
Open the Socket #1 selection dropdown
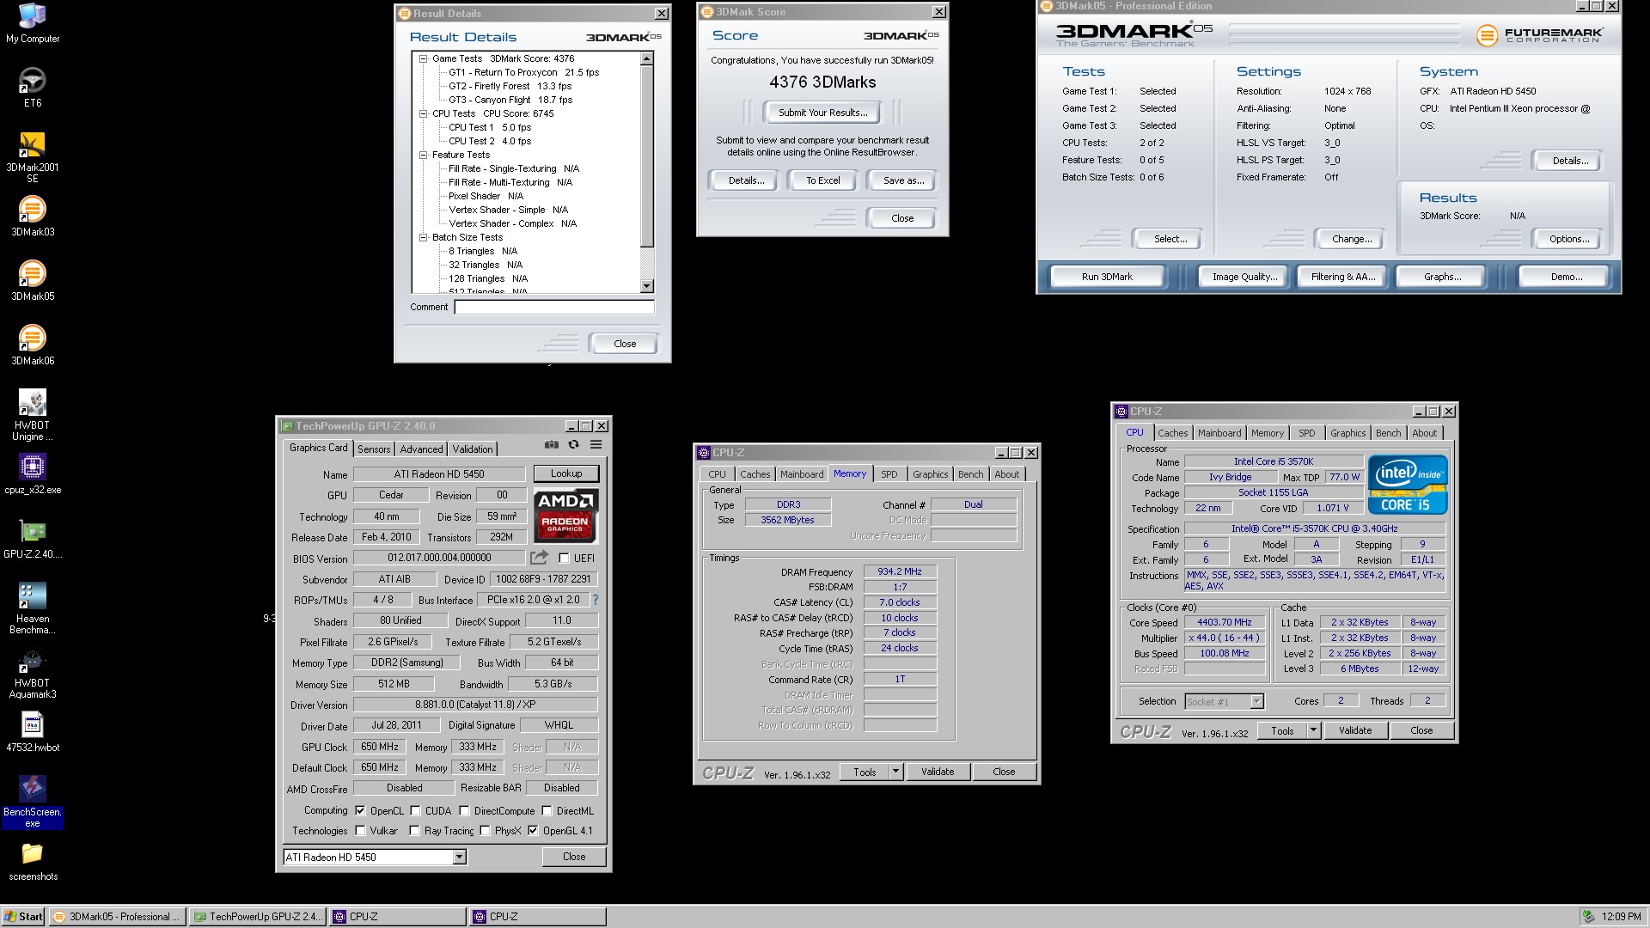click(x=1256, y=702)
